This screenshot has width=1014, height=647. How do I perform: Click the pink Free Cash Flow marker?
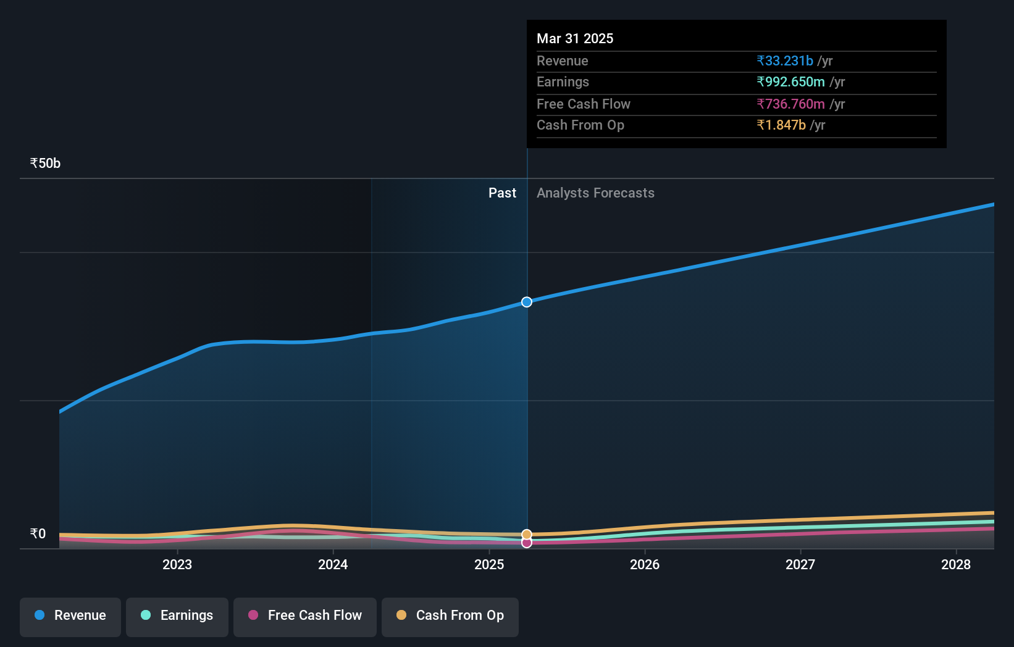point(527,543)
